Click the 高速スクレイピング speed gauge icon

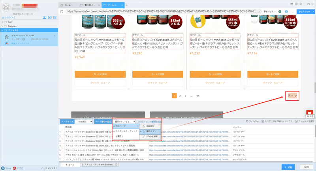(7, 43)
